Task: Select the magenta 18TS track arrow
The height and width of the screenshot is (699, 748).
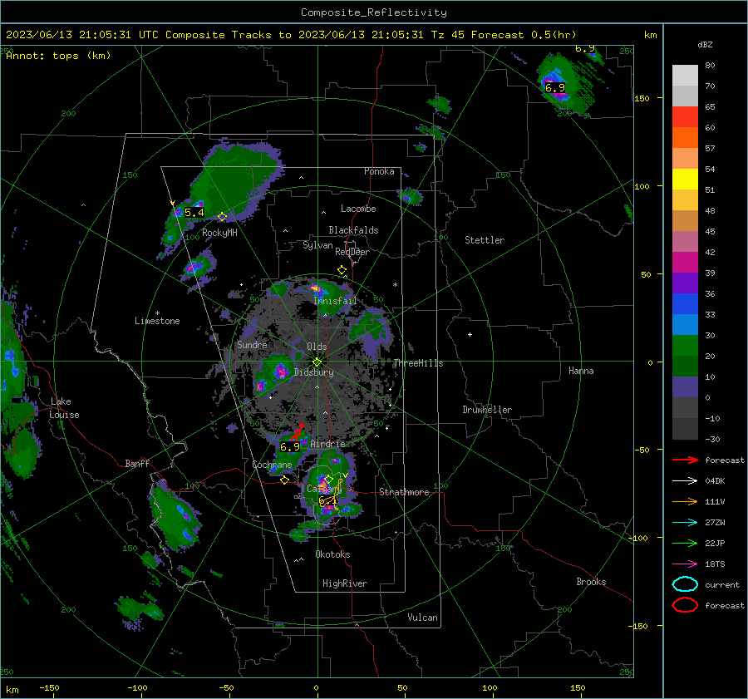Action: [685, 564]
